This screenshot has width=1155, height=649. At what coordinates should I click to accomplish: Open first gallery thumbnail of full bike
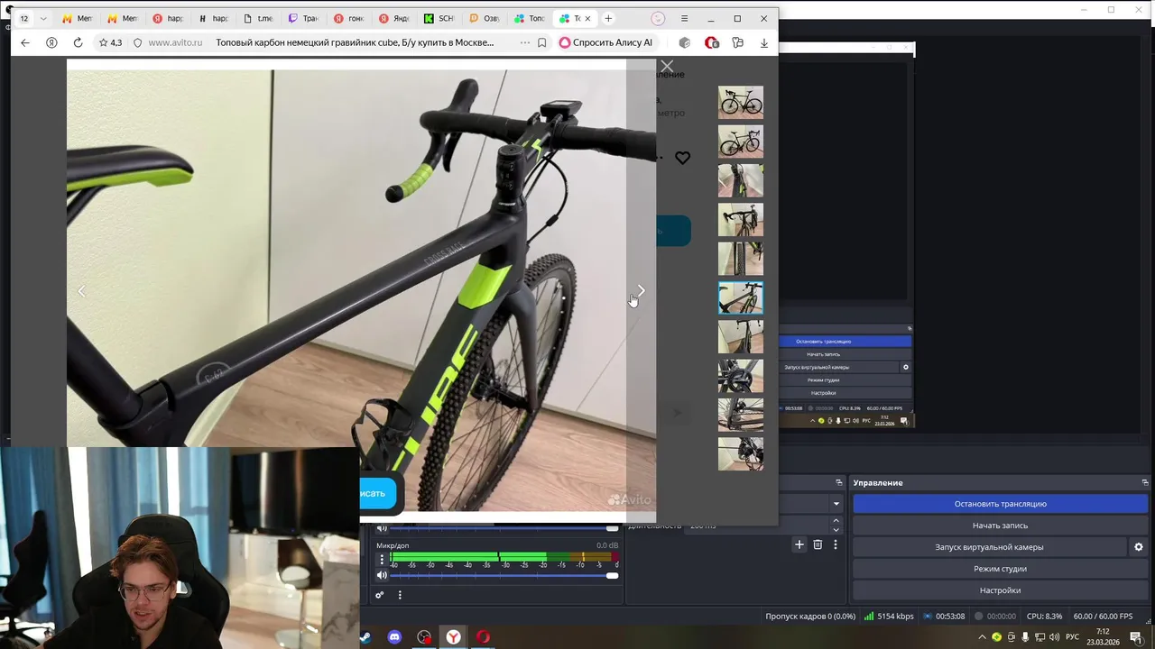(741, 103)
